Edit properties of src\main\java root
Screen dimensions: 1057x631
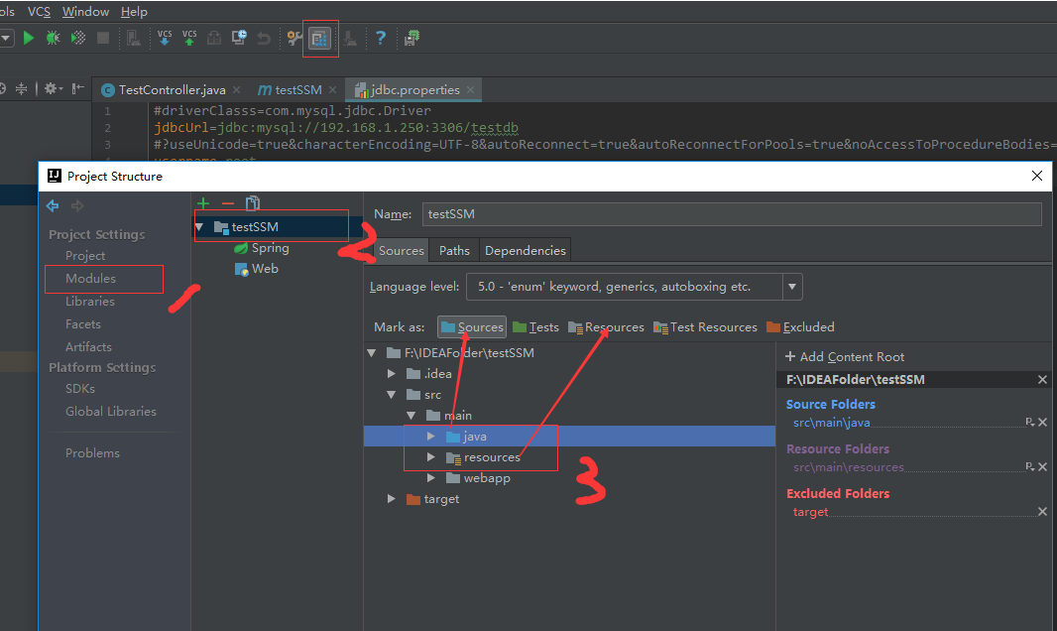pos(1030,422)
